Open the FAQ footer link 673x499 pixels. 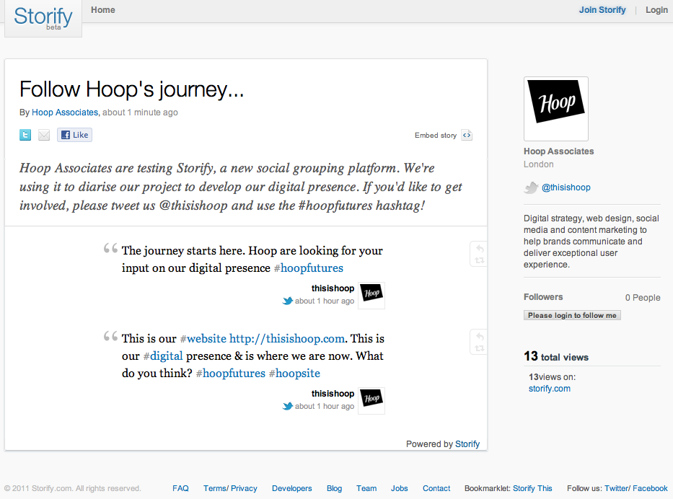click(x=181, y=488)
